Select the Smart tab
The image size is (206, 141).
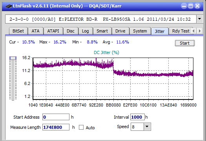click(102, 31)
